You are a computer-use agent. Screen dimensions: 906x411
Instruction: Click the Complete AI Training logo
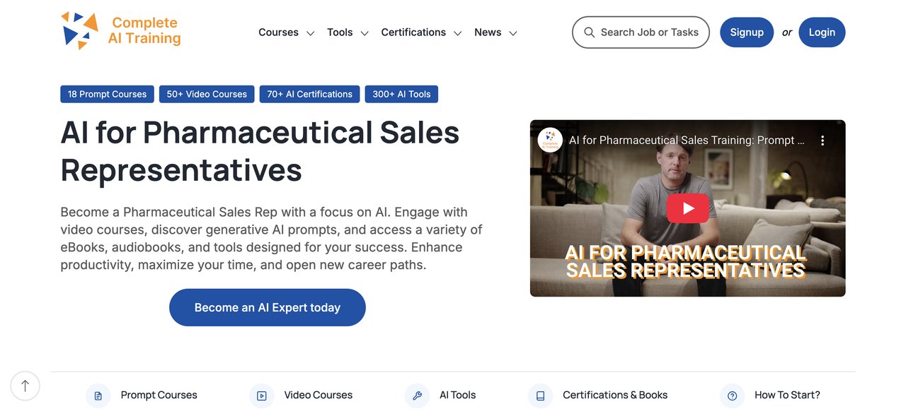[x=121, y=31]
